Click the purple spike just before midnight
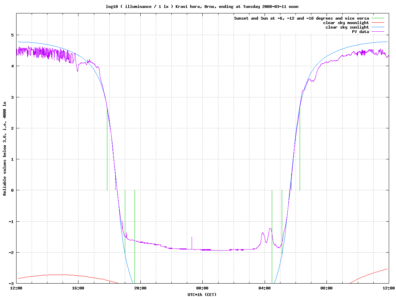The width and height of the screenshot is (396, 297). pos(192,243)
